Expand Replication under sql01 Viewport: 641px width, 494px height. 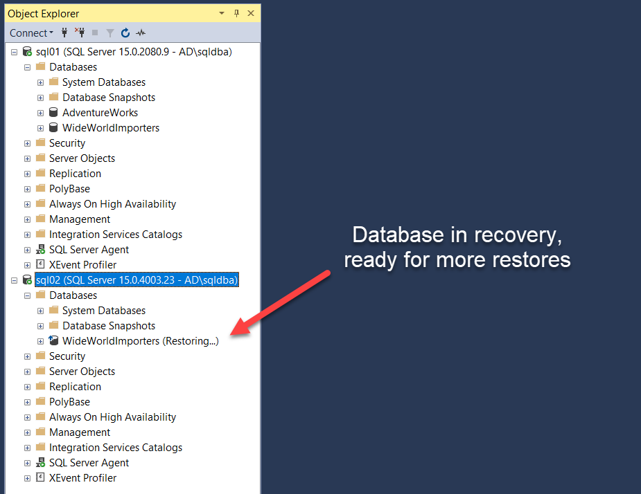(x=28, y=174)
